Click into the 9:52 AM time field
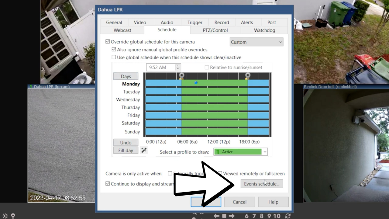This screenshot has width=389, height=219. tap(161, 68)
